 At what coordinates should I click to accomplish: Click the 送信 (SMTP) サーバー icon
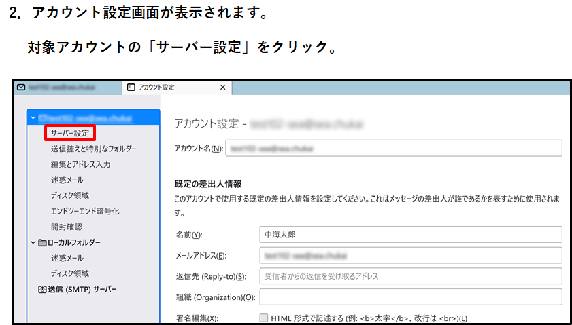coord(42,289)
